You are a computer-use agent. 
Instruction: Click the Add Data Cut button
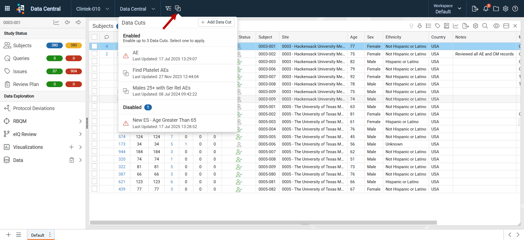[216, 22]
